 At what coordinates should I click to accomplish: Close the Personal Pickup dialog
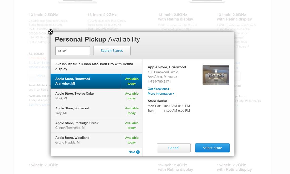point(51,32)
